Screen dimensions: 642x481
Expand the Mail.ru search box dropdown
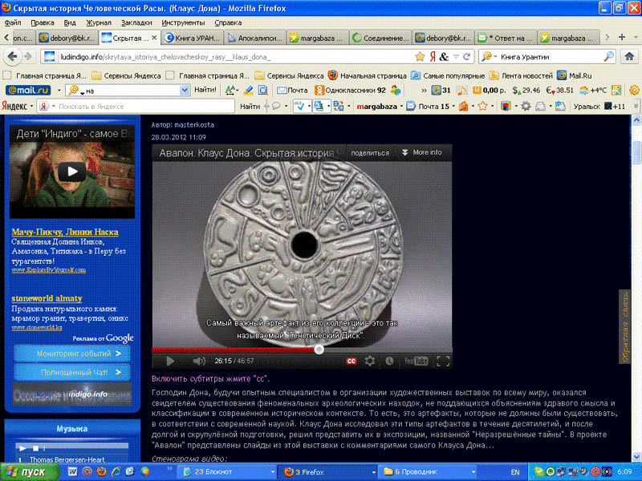coord(185,90)
